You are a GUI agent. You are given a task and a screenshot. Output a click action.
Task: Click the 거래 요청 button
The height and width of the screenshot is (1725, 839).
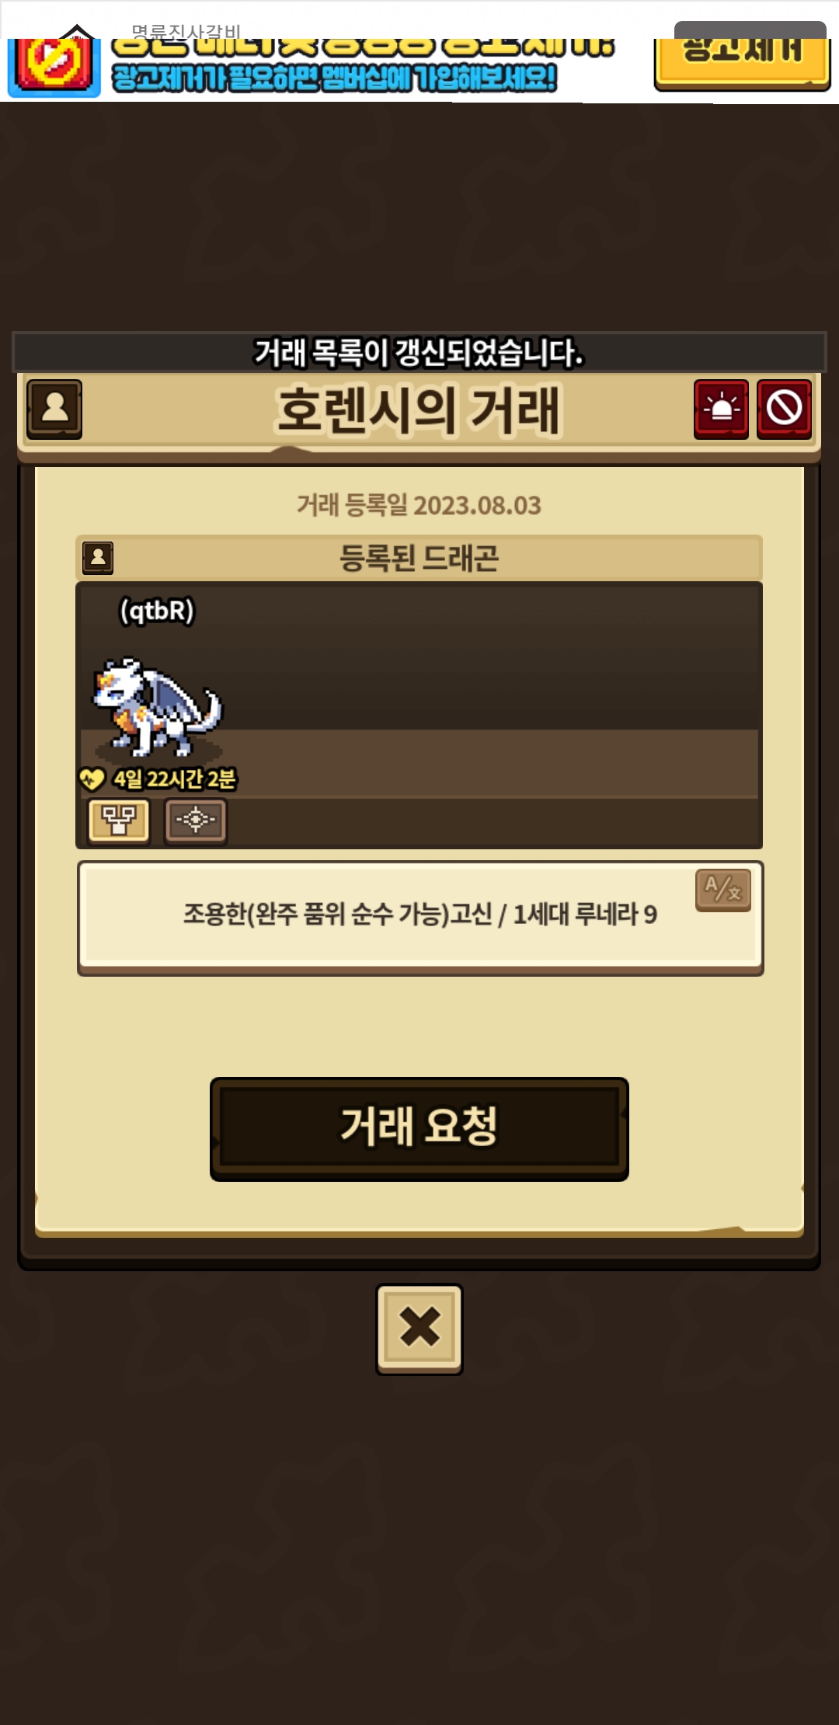tap(419, 1128)
